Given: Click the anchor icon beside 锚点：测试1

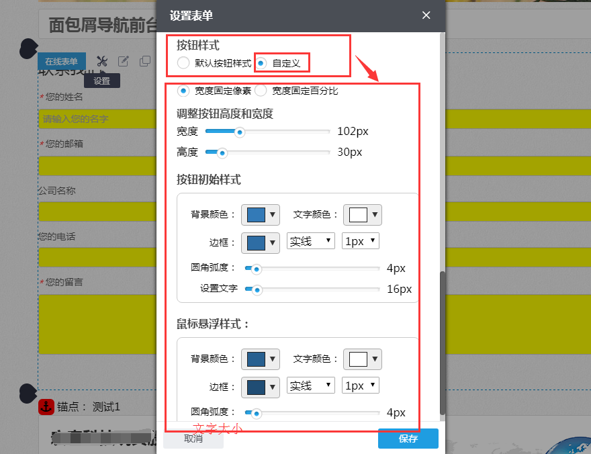Looking at the screenshot, I should [46, 407].
